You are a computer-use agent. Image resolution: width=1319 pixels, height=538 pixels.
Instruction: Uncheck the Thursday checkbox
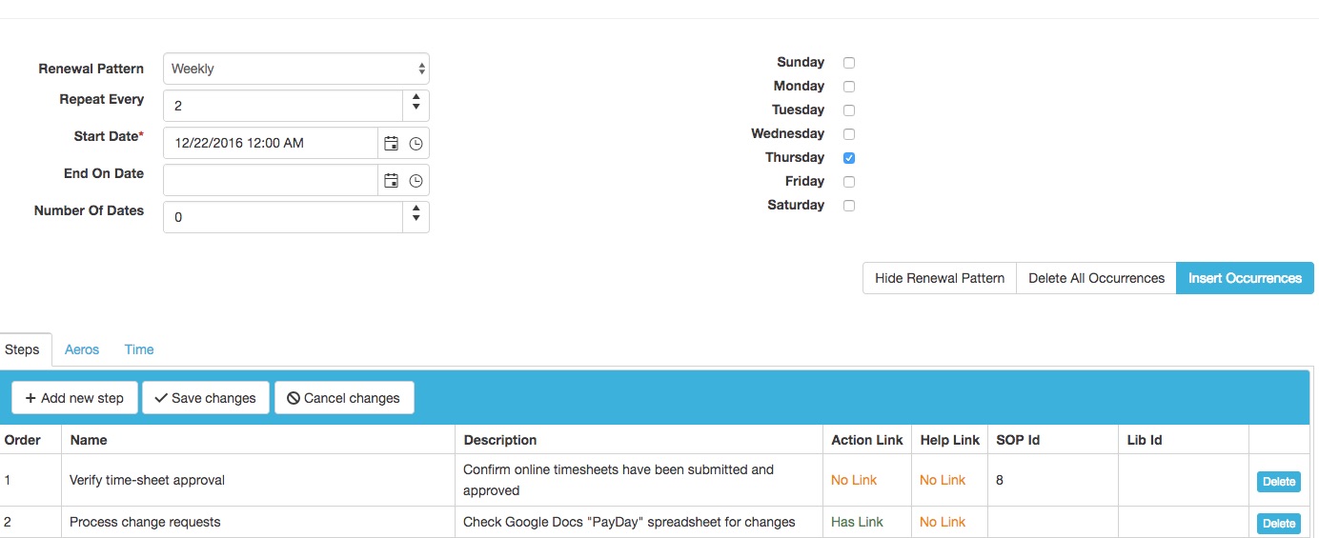click(849, 158)
